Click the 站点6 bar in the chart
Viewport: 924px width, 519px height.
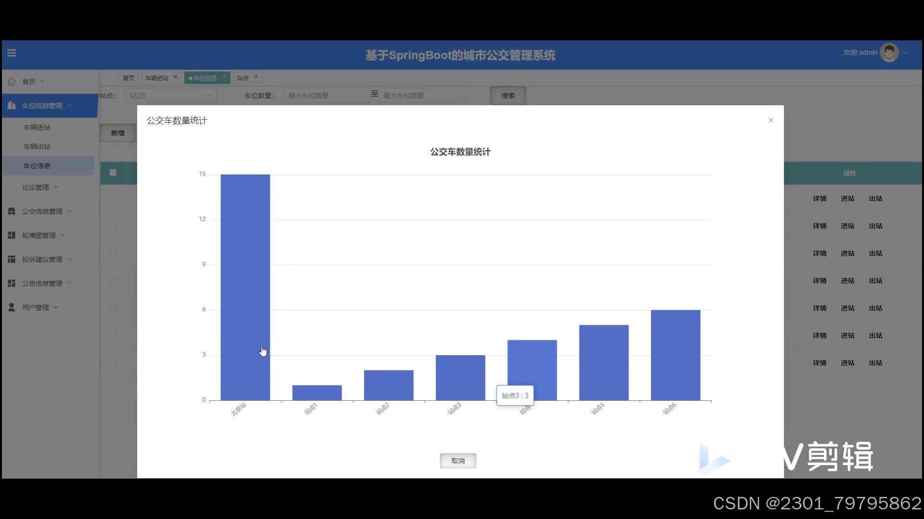pyautogui.click(x=675, y=355)
